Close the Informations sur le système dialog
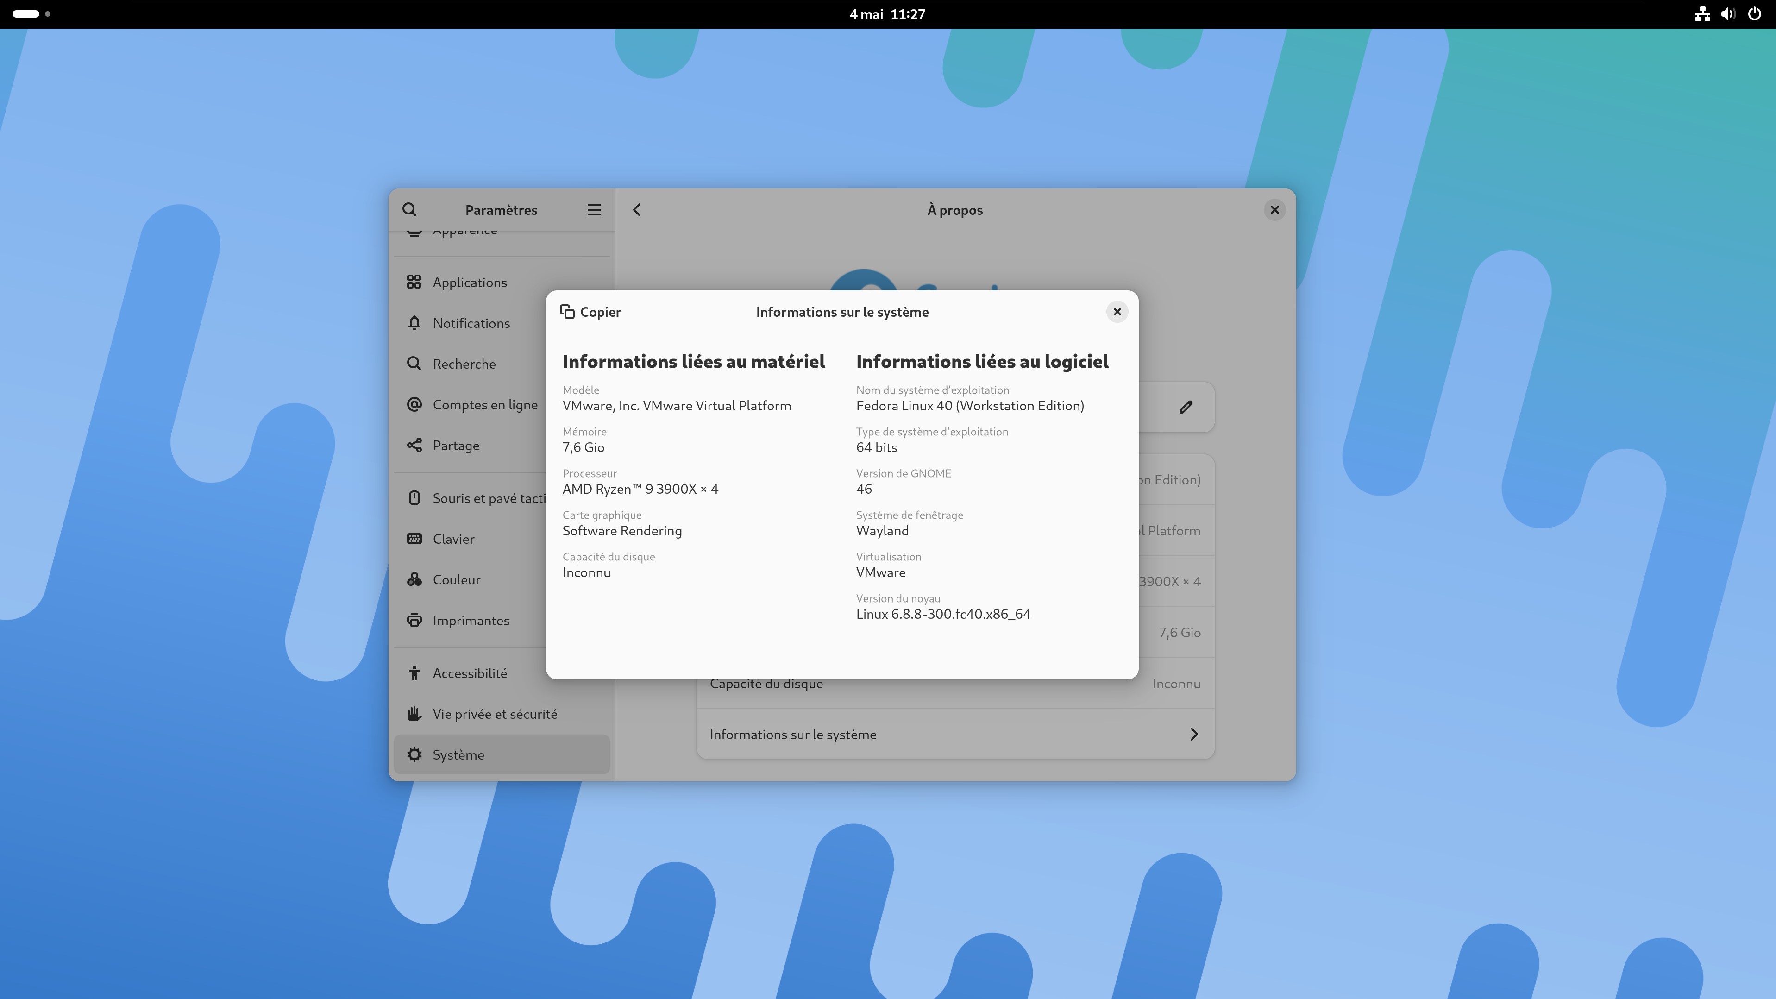The height and width of the screenshot is (999, 1776). (1117, 312)
